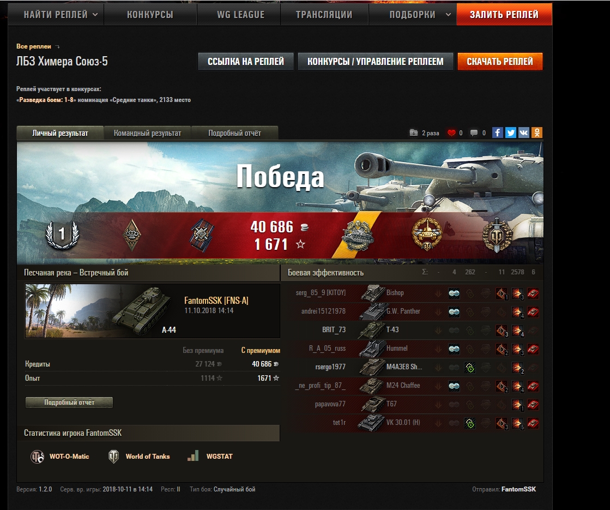
Task: Click the gold tank medal icon
Action: [x=427, y=235]
